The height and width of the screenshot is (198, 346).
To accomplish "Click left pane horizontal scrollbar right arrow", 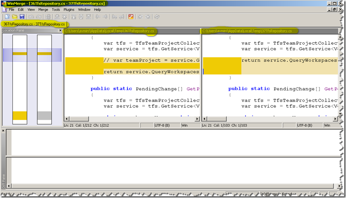I will pyautogui.click(x=197, y=119).
